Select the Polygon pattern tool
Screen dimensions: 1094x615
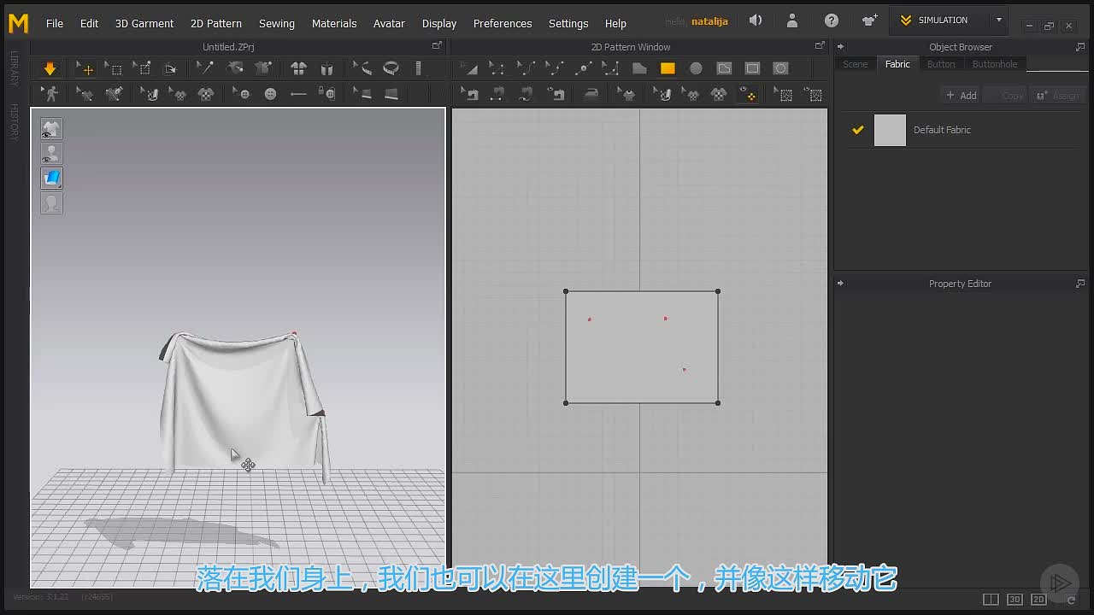[639, 68]
